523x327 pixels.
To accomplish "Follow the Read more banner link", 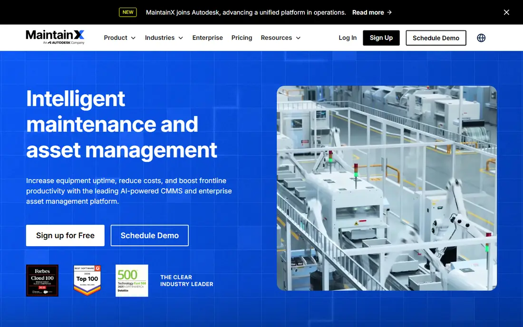I will tap(372, 12).
